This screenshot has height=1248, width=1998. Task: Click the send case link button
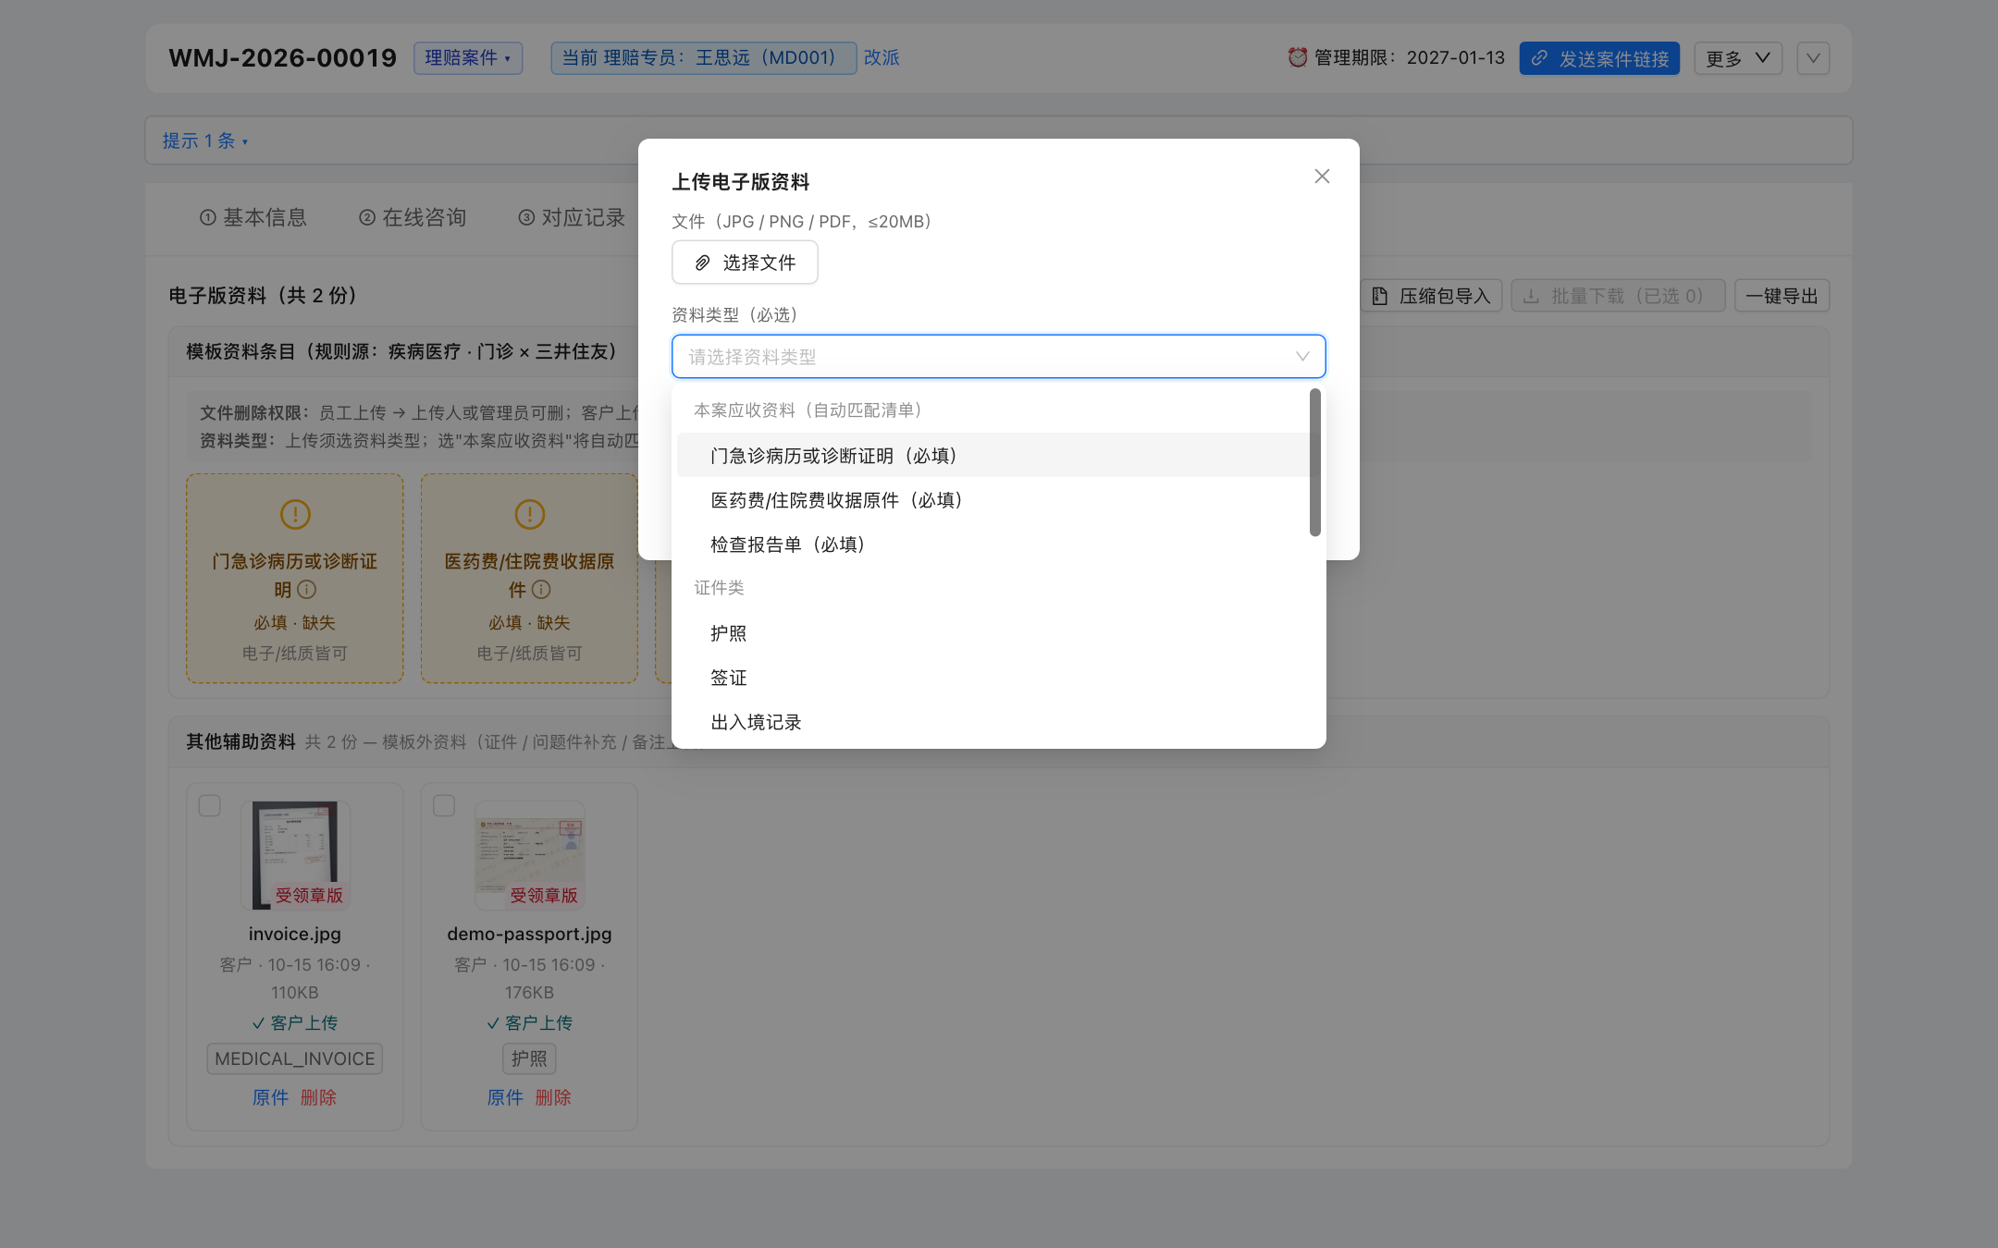click(1599, 58)
